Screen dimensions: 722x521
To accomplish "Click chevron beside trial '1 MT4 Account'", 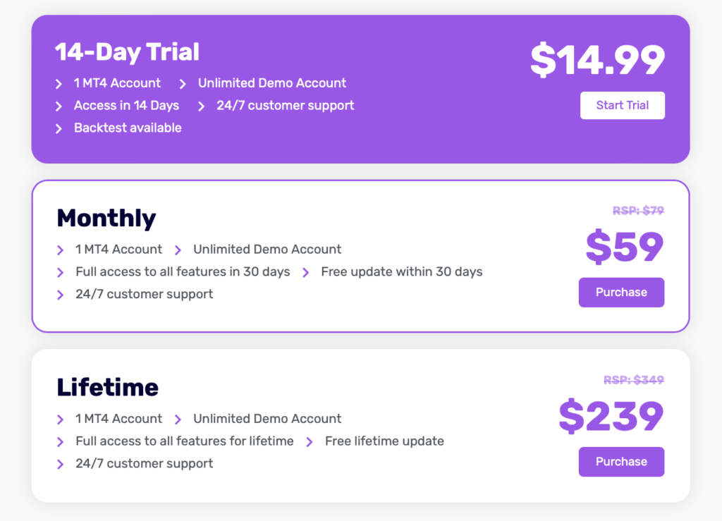I will (59, 84).
